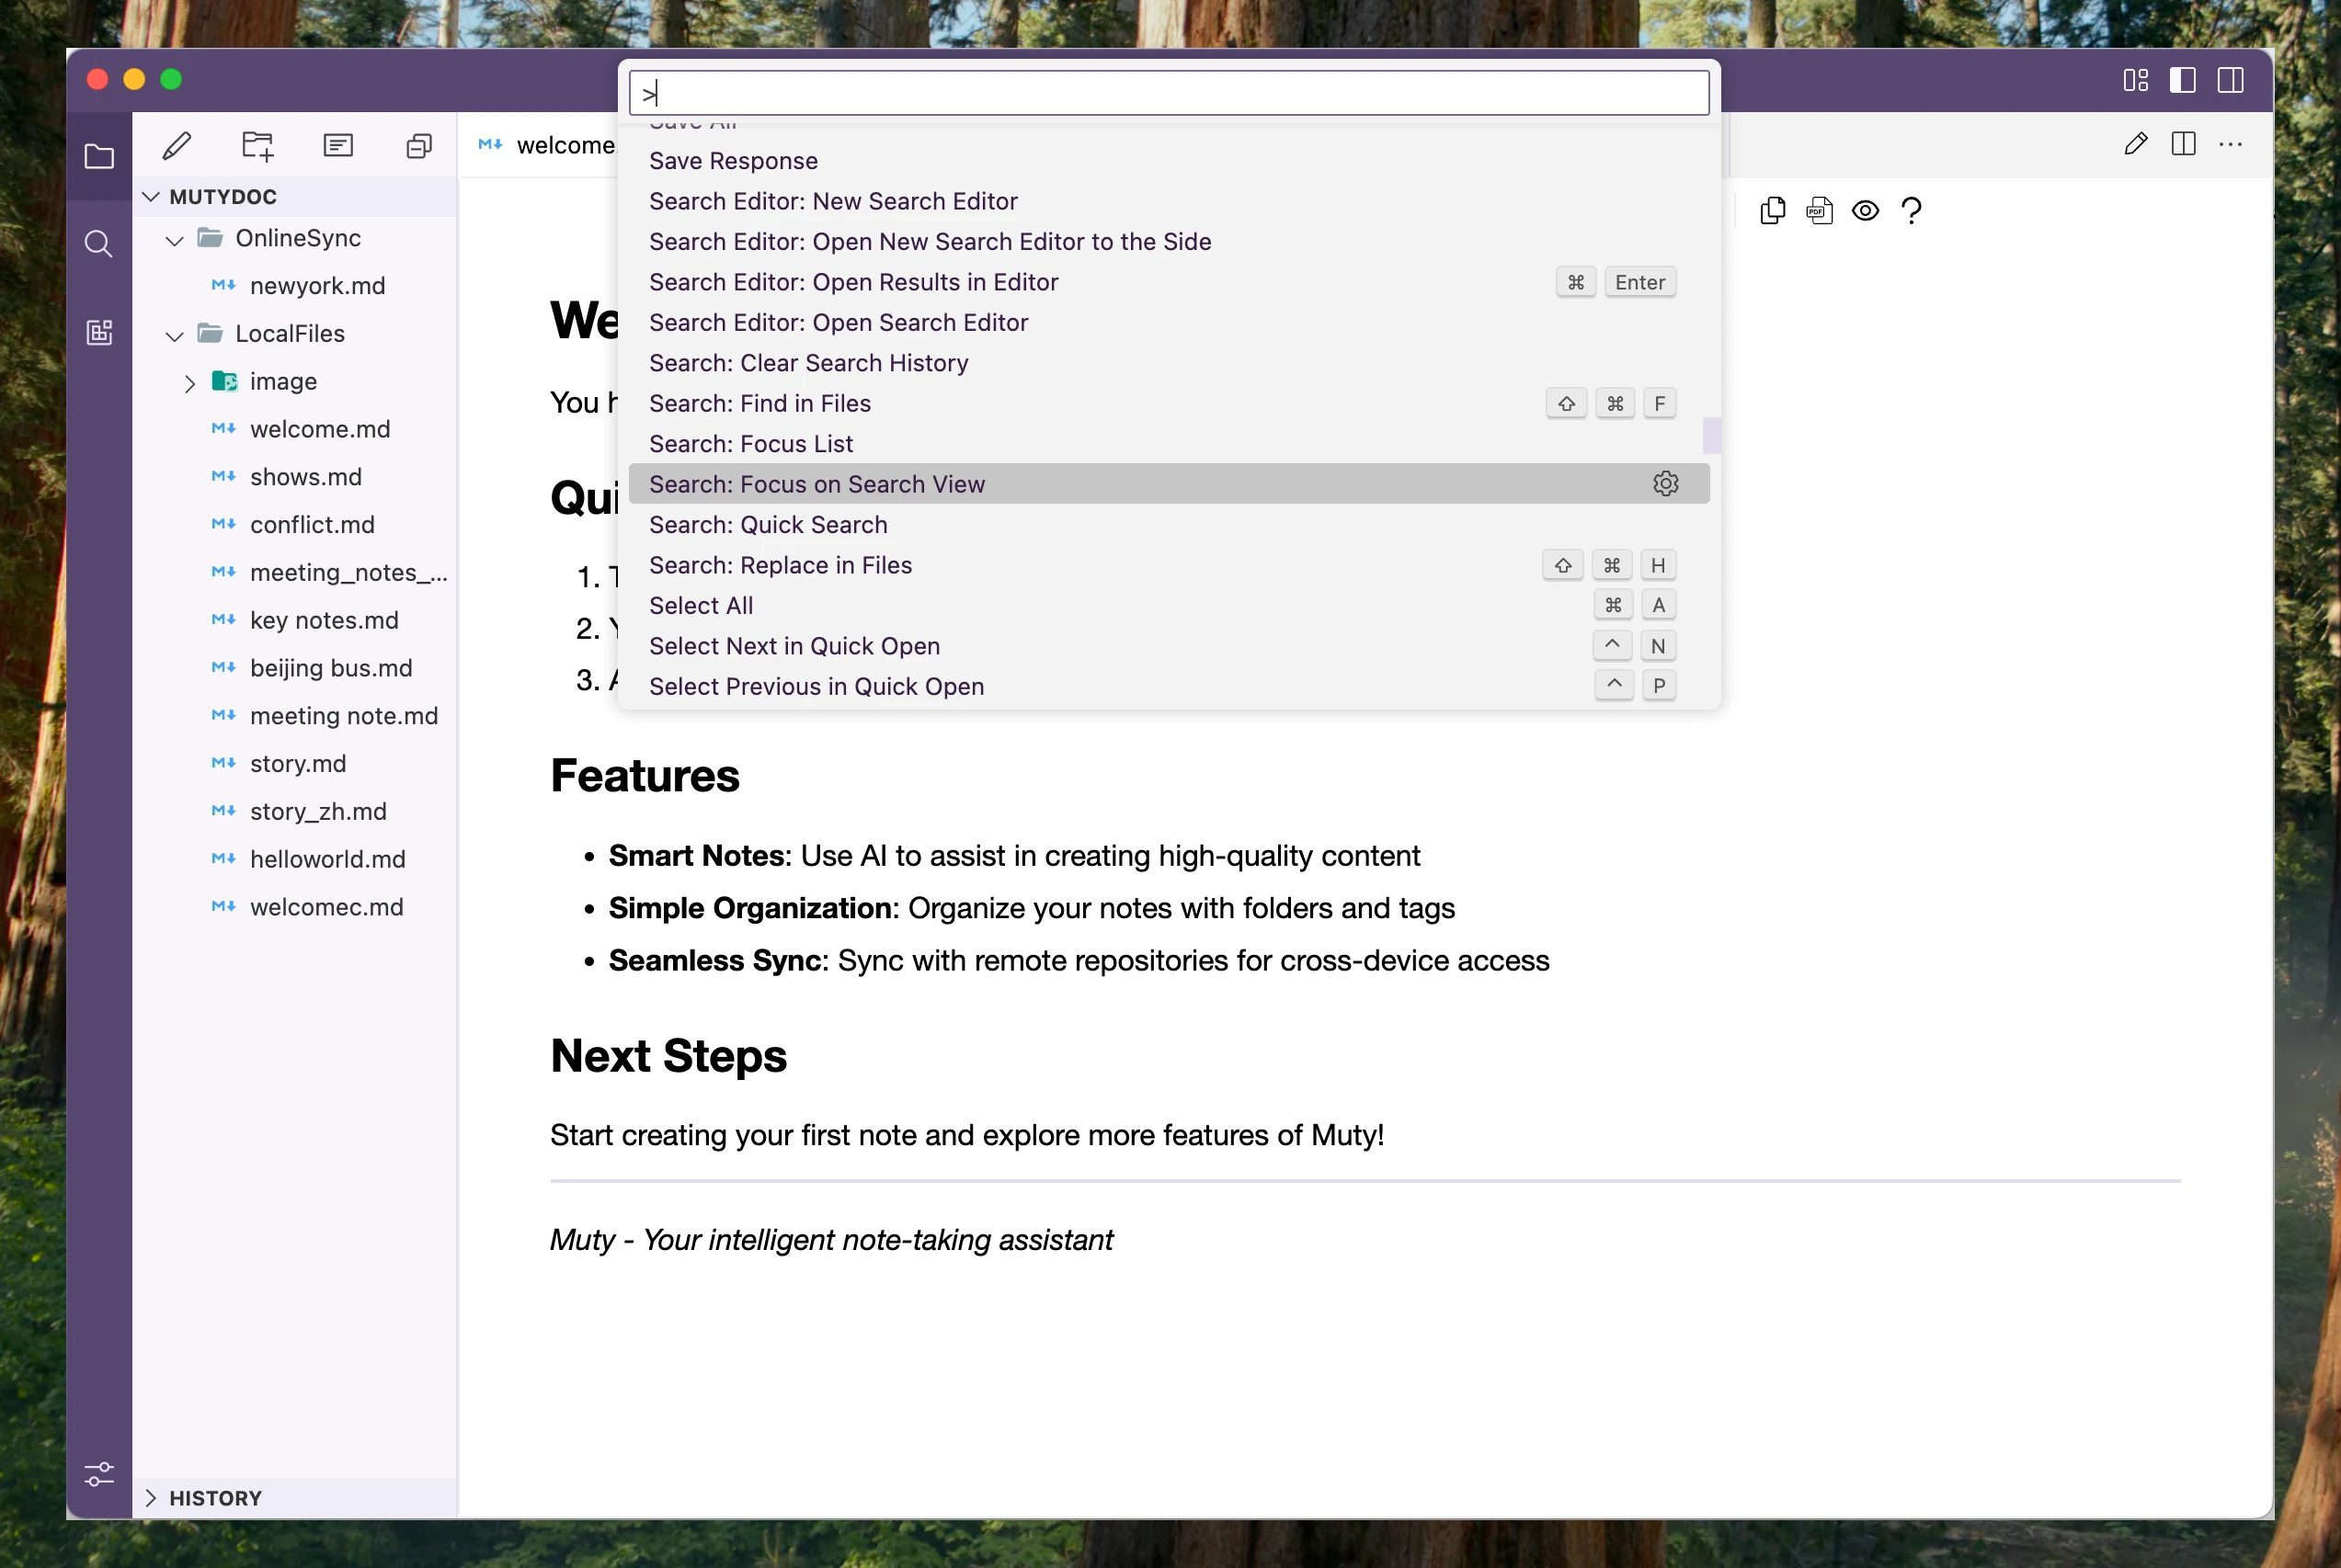Select the Search: Quick Search command
Image resolution: width=2341 pixels, height=1568 pixels.
(768, 525)
